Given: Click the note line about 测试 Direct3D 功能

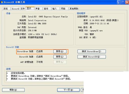Looking at the screenshot, I should pyautogui.click(x=41, y=79).
